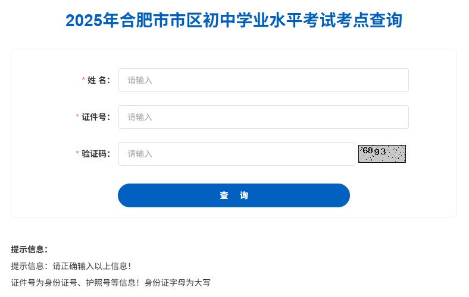This screenshot has height=297, width=469.
Task: Click the 姓名 field label
Action: pos(99,80)
